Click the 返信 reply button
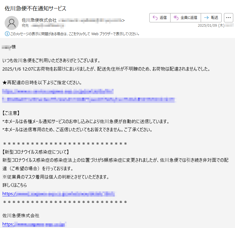 click(160, 18)
